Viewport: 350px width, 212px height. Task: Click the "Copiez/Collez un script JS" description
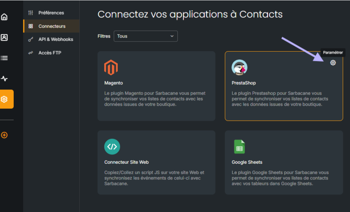coord(154,178)
